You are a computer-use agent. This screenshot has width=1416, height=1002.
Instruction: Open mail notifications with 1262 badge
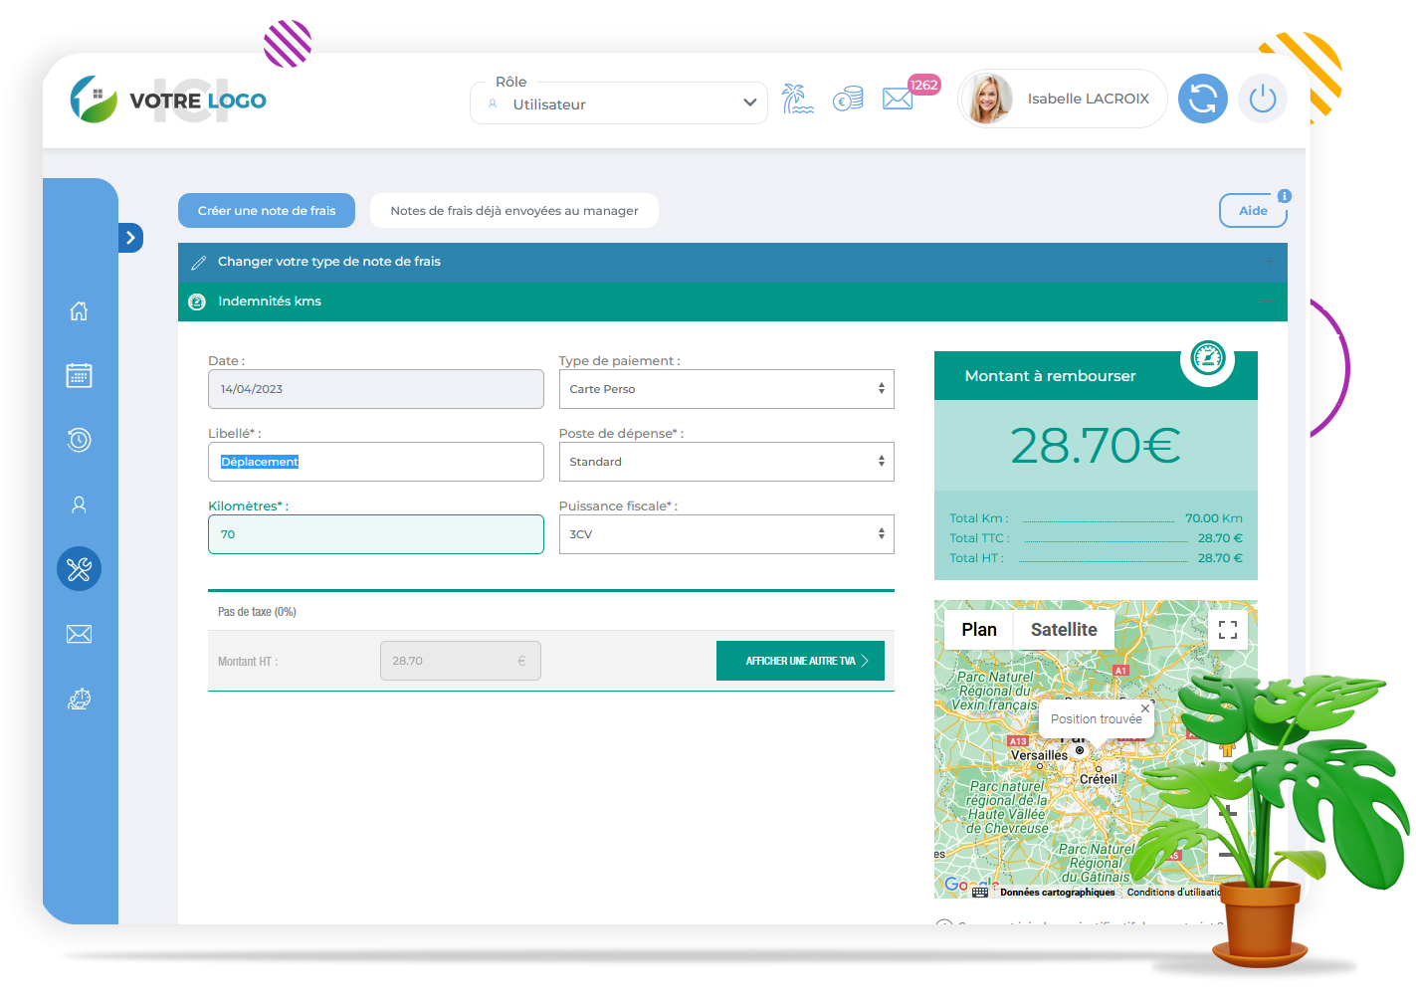(898, 99)
